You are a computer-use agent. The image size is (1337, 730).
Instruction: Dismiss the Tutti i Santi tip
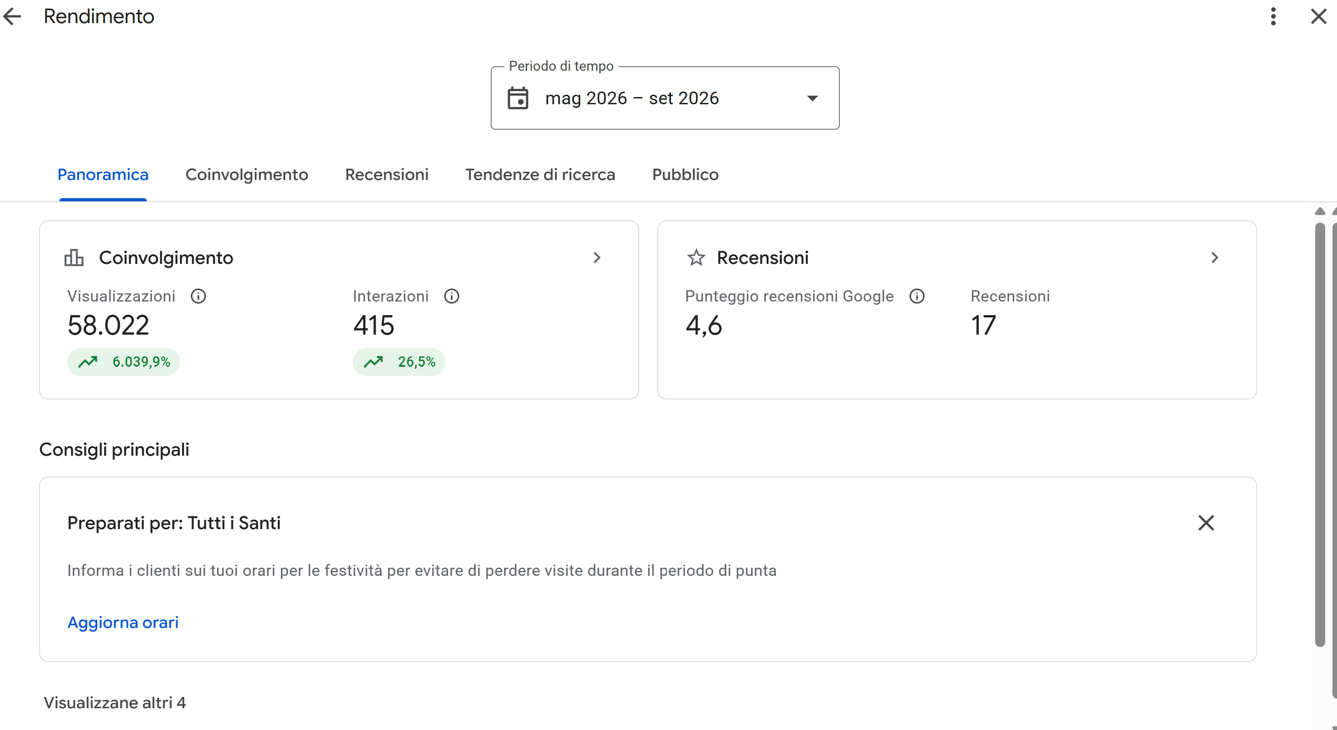(1206, 523)
